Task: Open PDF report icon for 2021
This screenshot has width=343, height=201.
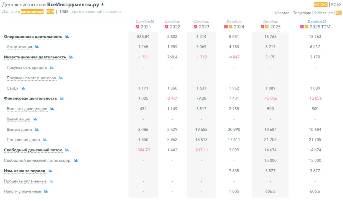Action: [x=137, y=27]
